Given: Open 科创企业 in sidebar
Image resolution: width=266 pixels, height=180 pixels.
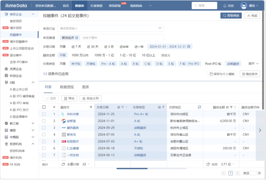Looking at the screenshot, I should coord(16,76).
